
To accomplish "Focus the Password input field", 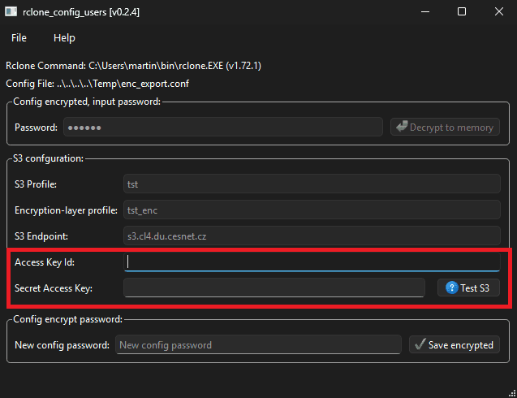I will (223, 127).
